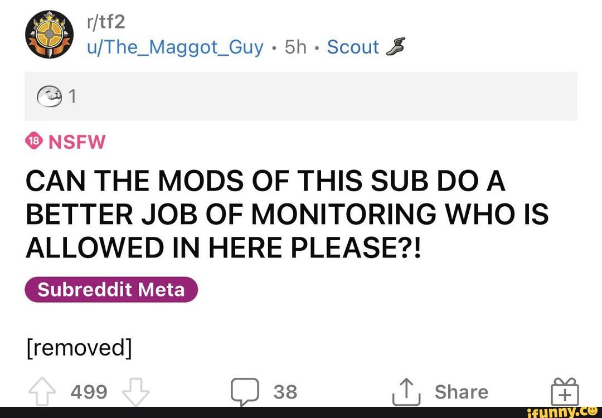Open the r/tf2 subreddit name link
Image resolution: width=602 pixels, height=418 pixels.
pos(107,22)
